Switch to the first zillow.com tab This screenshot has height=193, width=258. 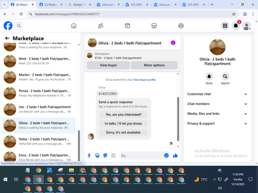pos(108,5)
